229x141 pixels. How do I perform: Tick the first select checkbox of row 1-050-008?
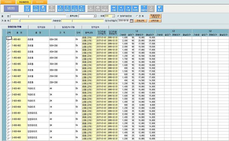pos(9,81)
